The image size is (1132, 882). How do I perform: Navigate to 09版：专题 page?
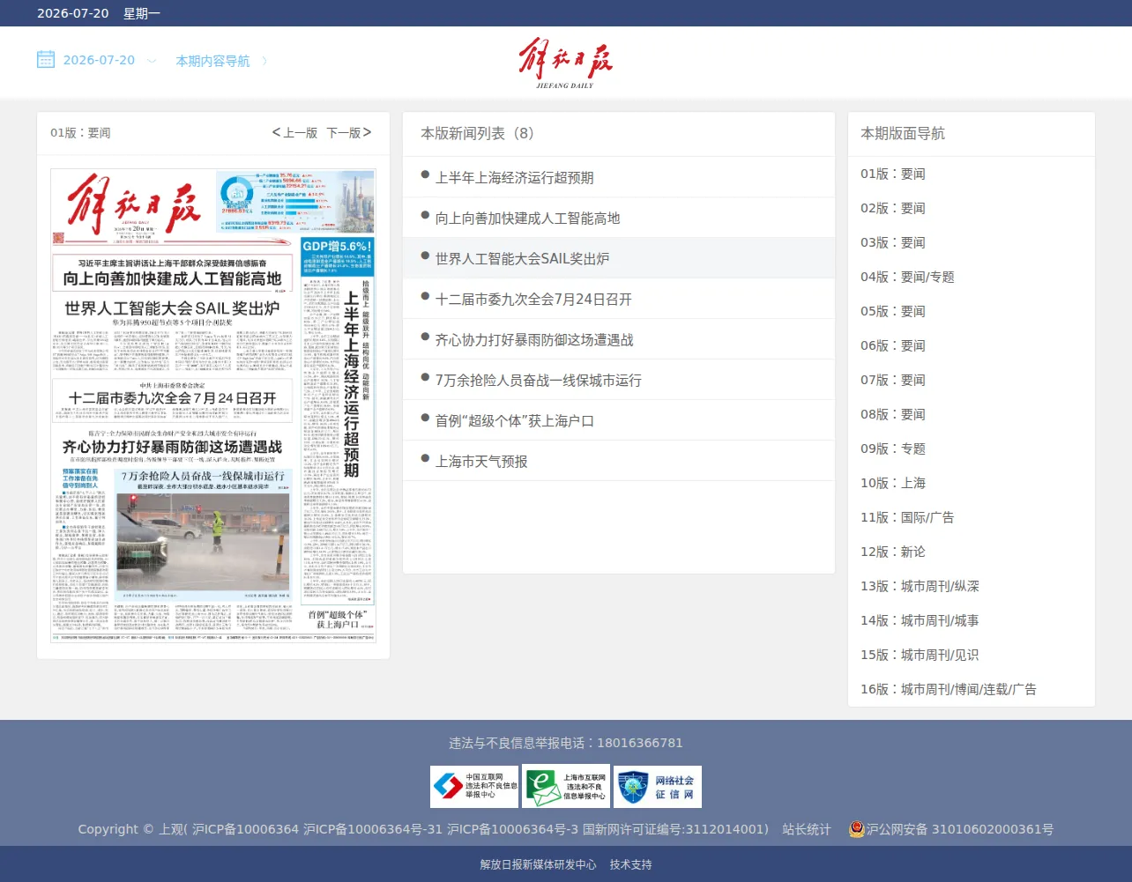coord(893,448)
